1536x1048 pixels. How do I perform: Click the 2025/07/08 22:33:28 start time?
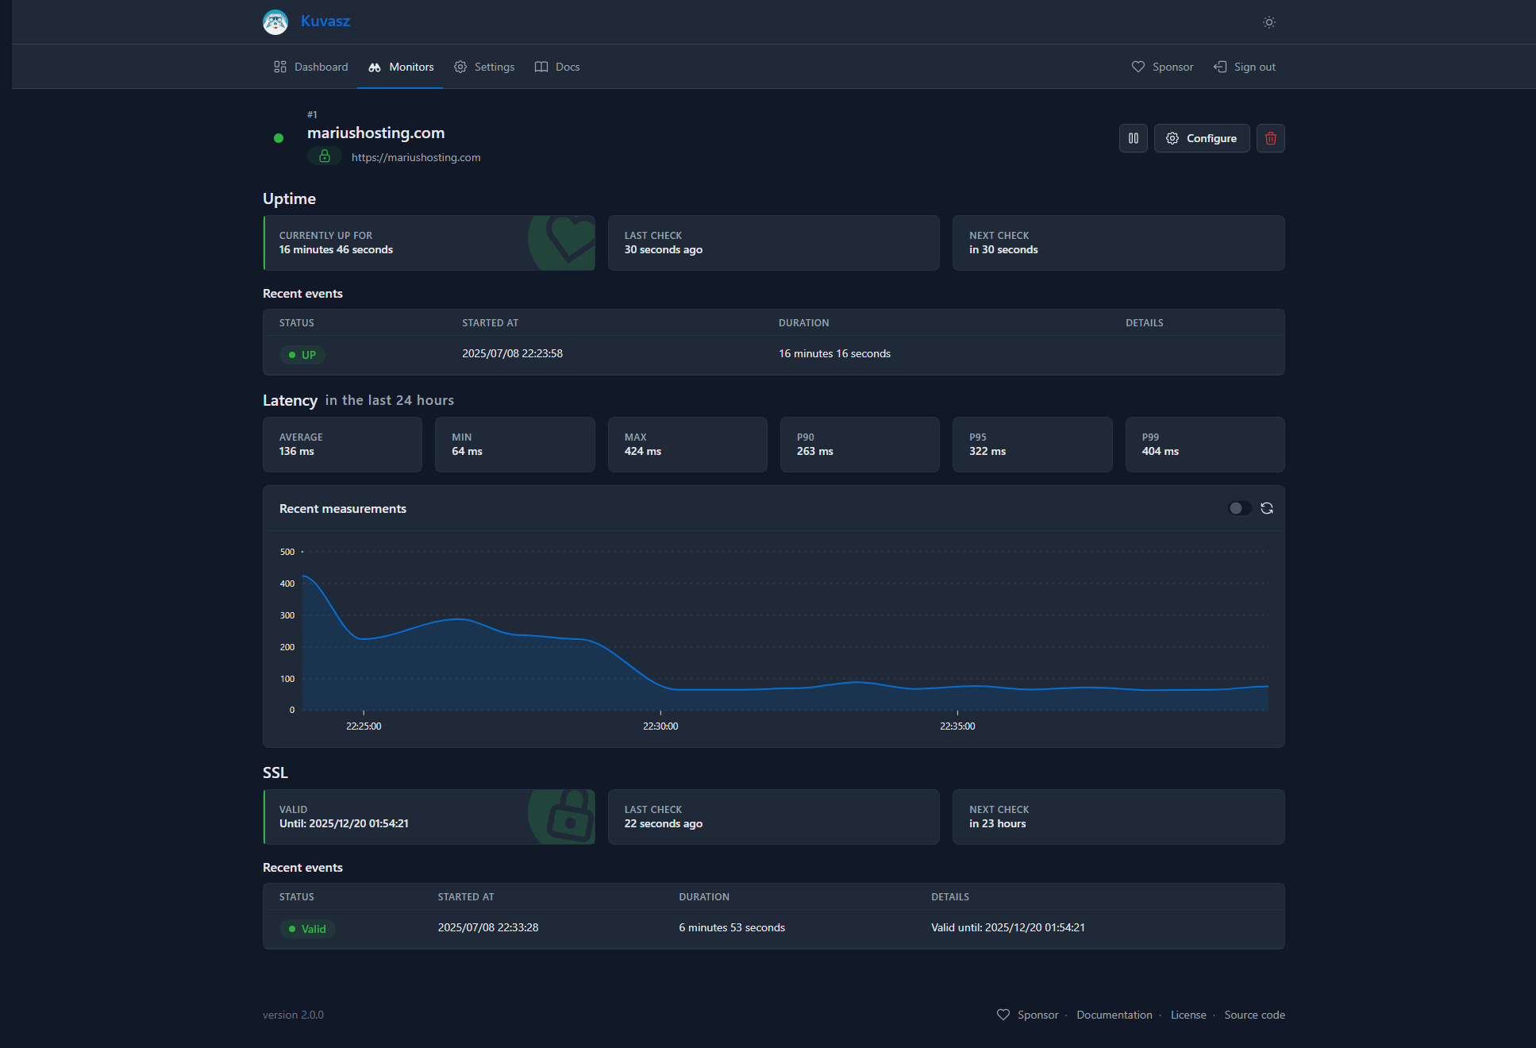point(488,927)
